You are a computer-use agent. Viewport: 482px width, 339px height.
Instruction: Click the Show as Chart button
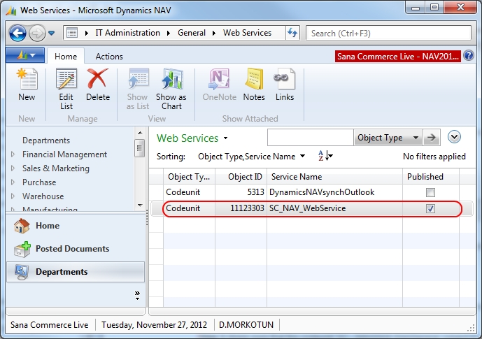tap(171, 89)
